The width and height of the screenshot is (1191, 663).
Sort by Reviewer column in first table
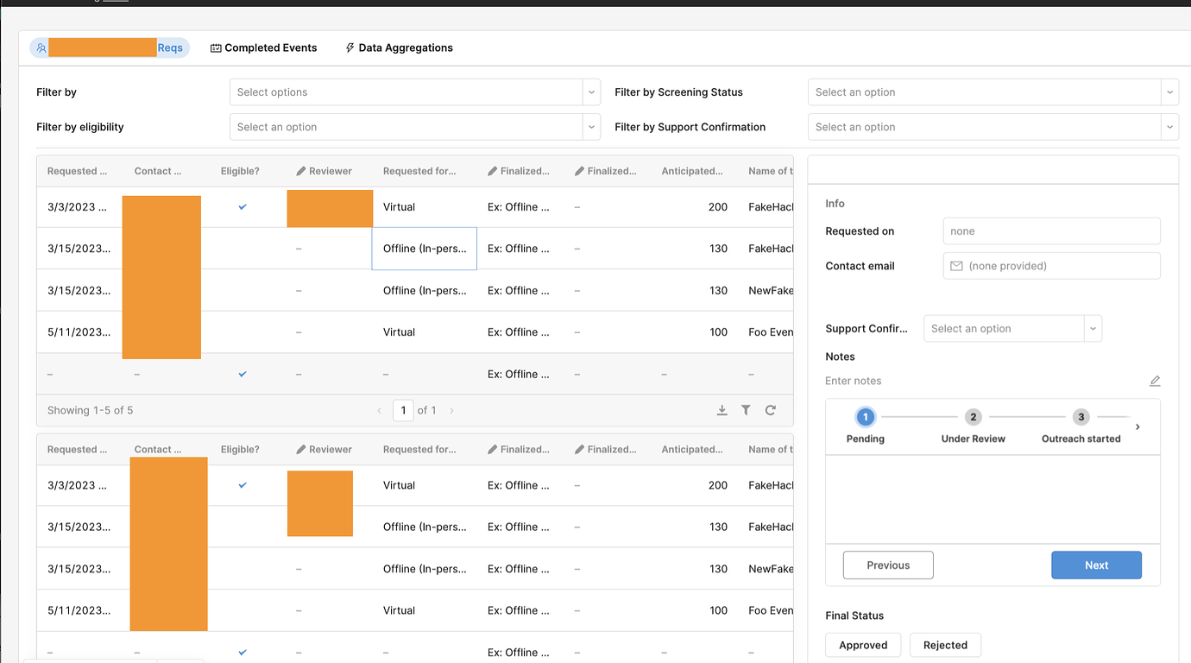(x=325, y=171)
